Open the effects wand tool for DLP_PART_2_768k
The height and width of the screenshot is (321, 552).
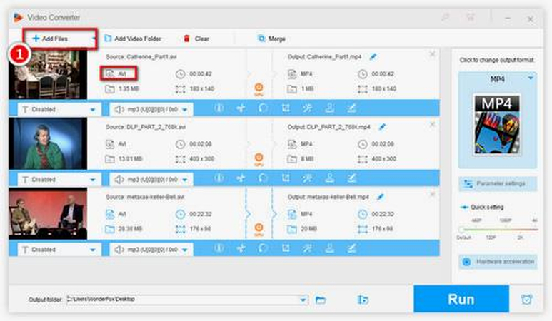[307, 178]
